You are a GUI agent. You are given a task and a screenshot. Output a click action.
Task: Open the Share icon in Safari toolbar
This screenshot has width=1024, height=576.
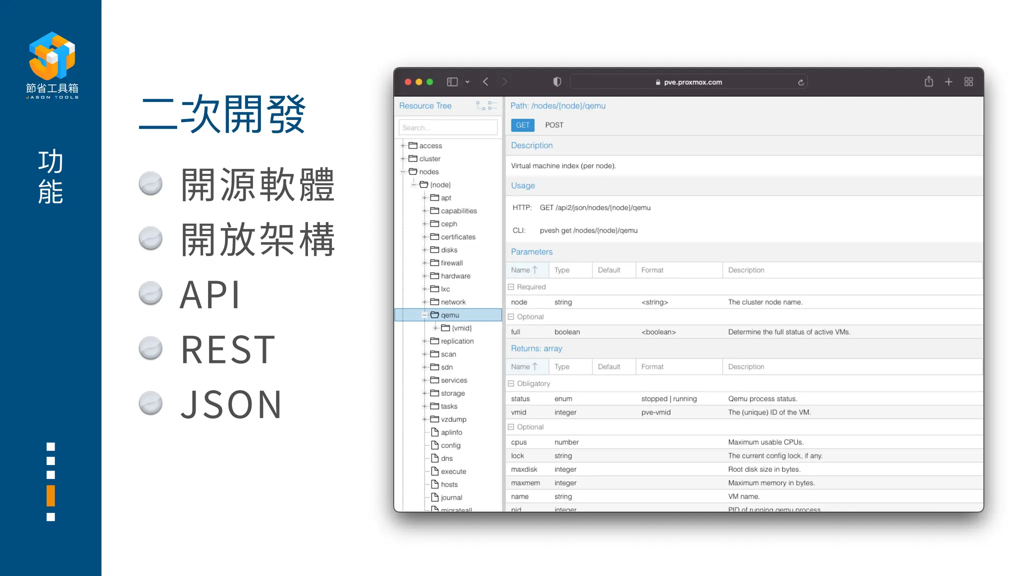tap(928, 81)
